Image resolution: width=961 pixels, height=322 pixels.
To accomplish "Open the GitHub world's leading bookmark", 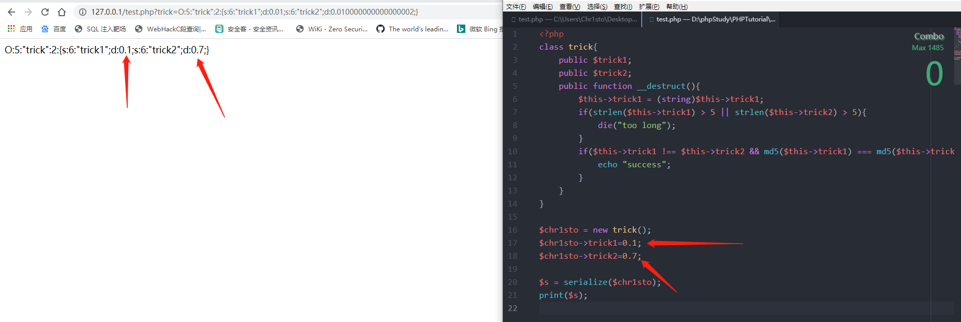I will 412,29.
